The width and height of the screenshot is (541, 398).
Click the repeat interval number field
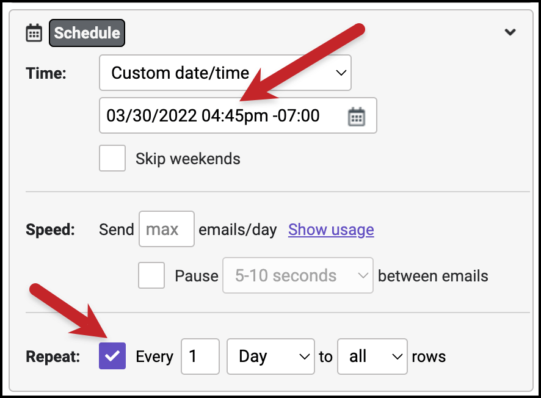tap(200, 356)
